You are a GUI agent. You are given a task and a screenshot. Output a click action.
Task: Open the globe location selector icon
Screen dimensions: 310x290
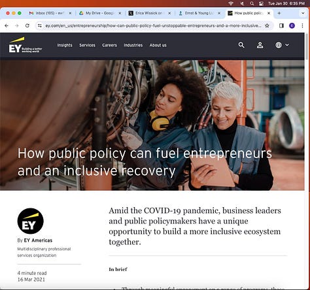tap(279, 45)
